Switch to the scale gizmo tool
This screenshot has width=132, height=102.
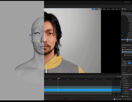(x=97, y=9)
